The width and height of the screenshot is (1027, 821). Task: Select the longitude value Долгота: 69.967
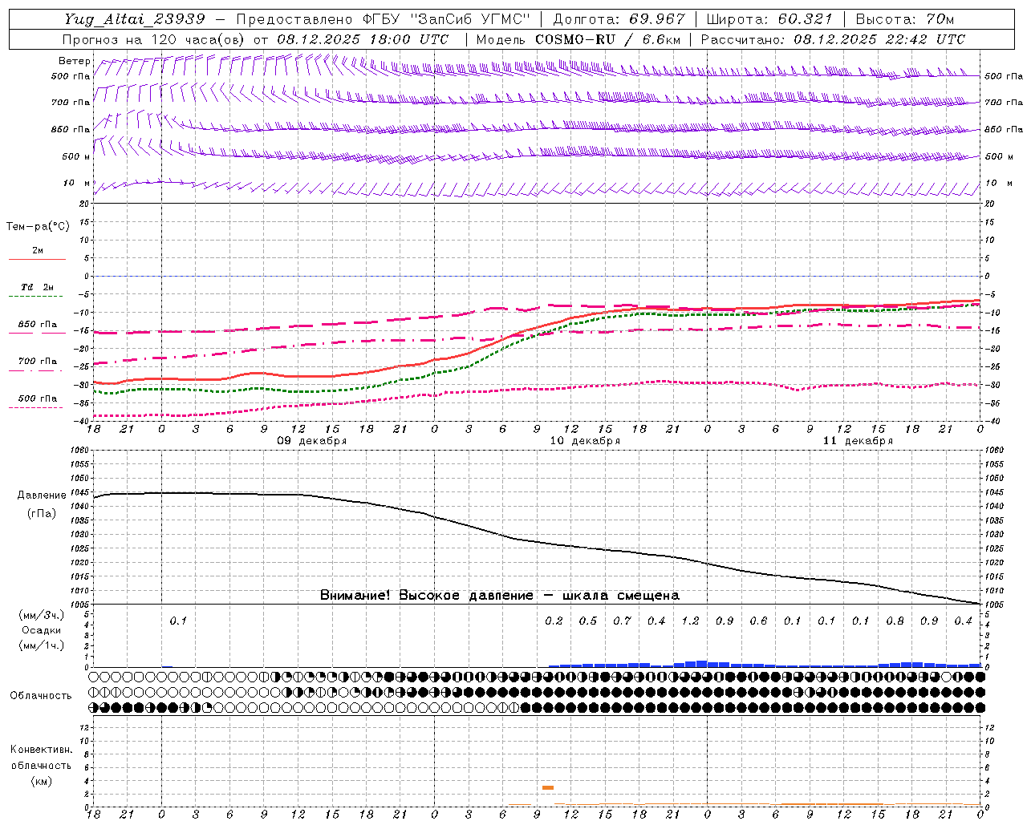click(x=619, y=19)
